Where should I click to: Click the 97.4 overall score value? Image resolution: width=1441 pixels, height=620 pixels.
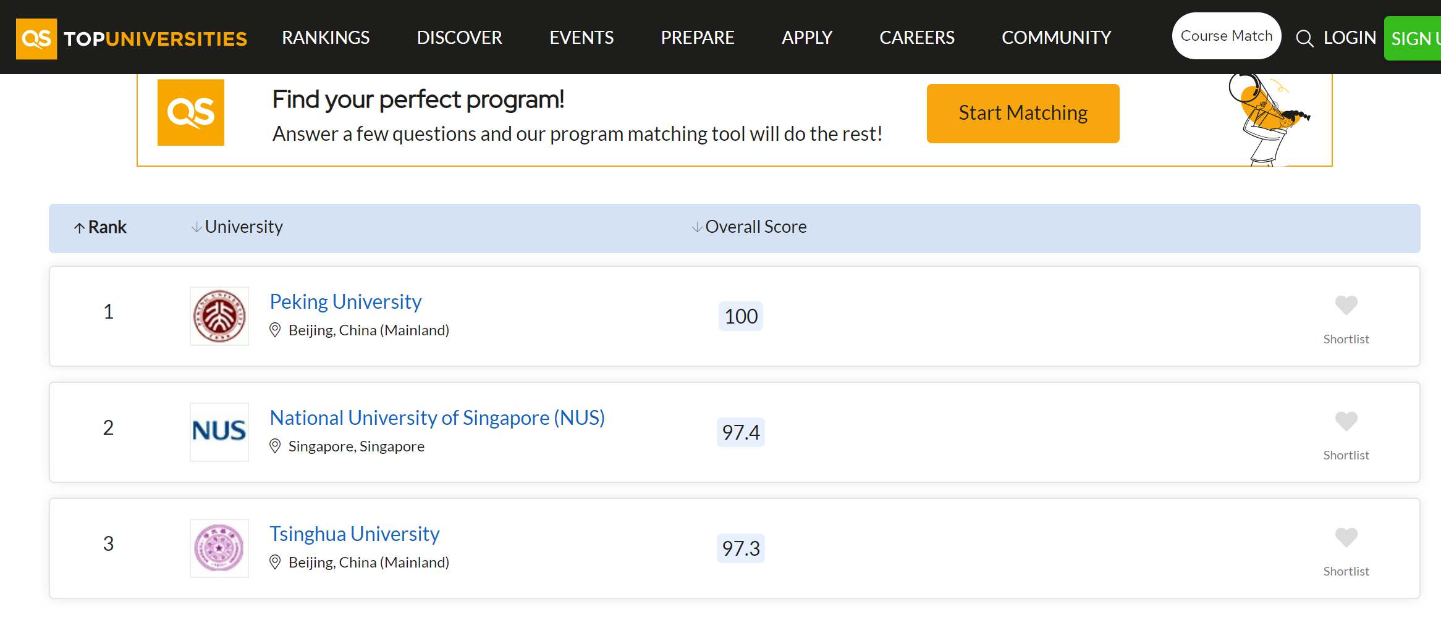(741, 432)
